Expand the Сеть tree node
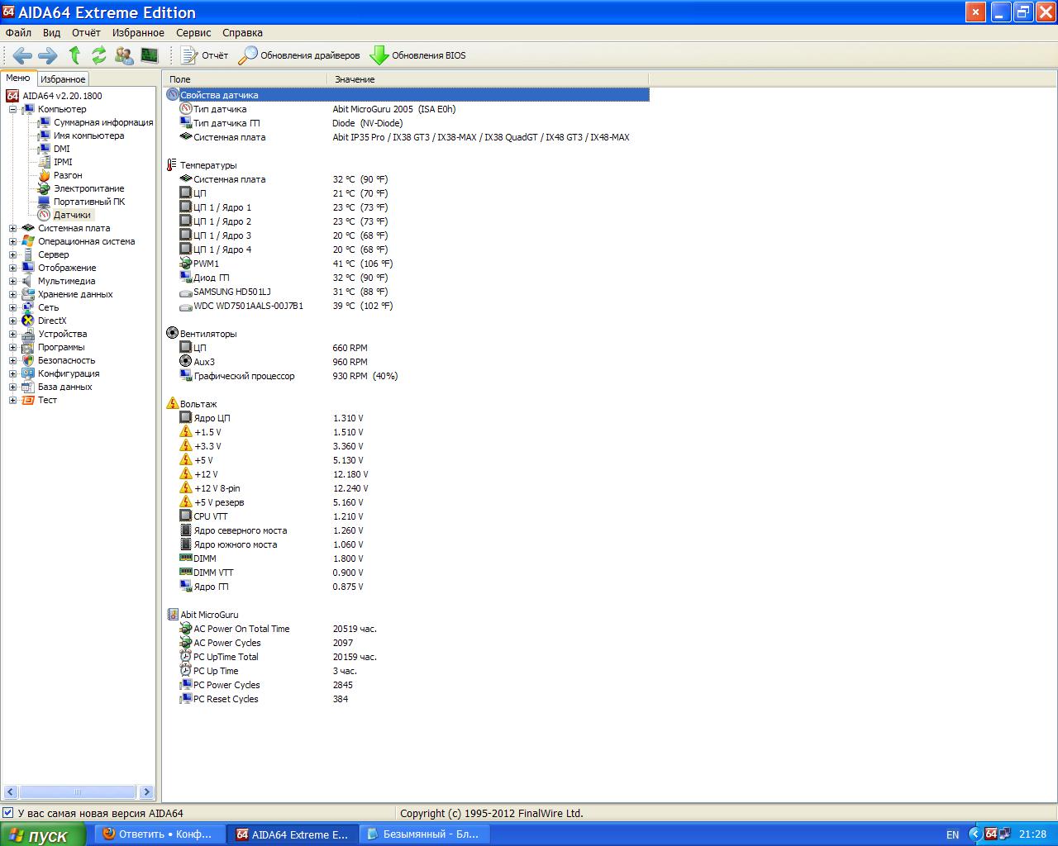1058x846 pixels. (12, 307)
